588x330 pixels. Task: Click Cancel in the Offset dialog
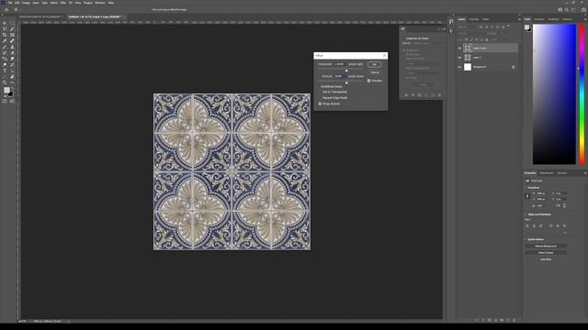tap(374, 72)
